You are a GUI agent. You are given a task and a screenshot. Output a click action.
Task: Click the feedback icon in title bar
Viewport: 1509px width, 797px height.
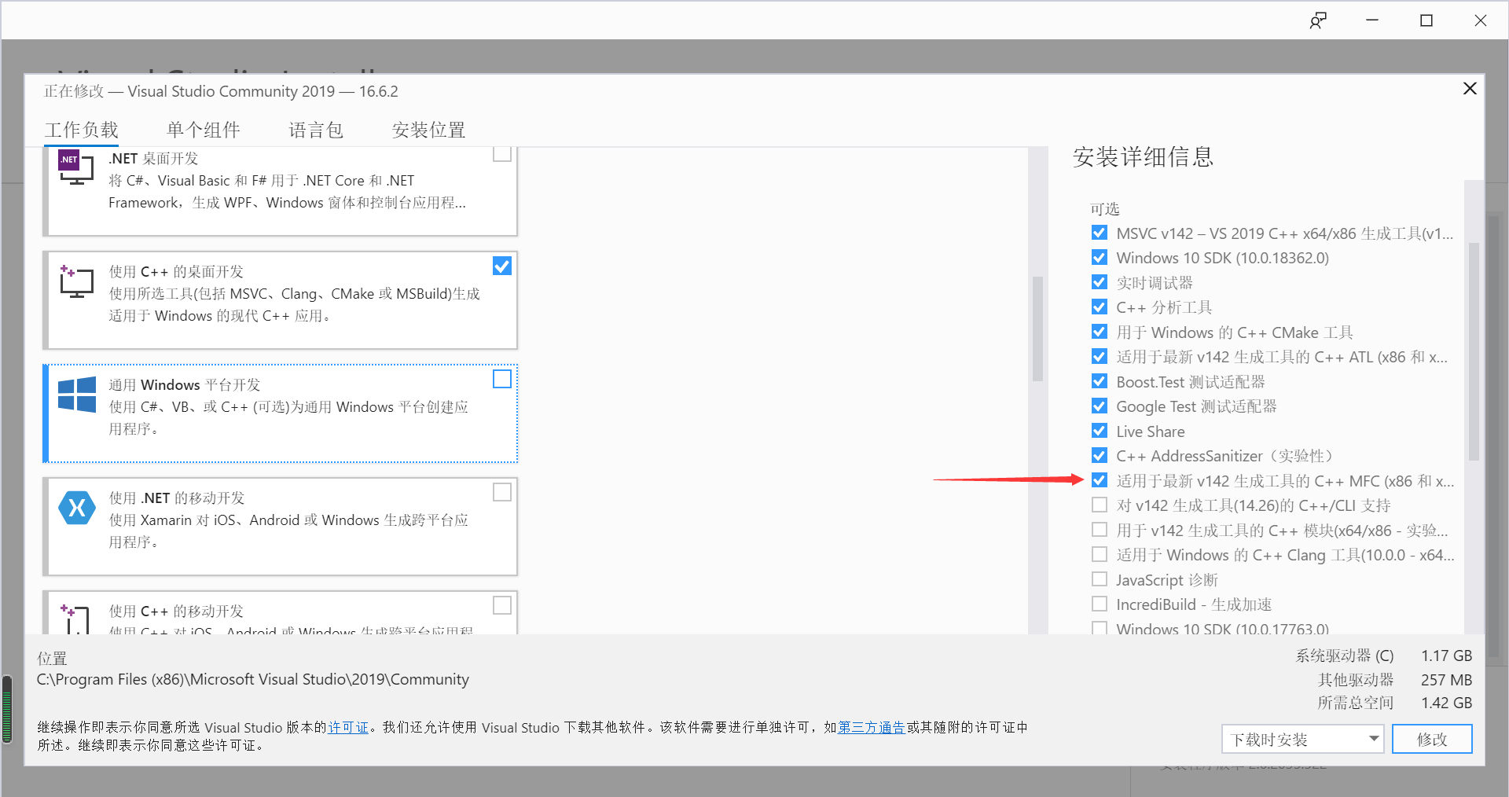tap(1318, 20)
